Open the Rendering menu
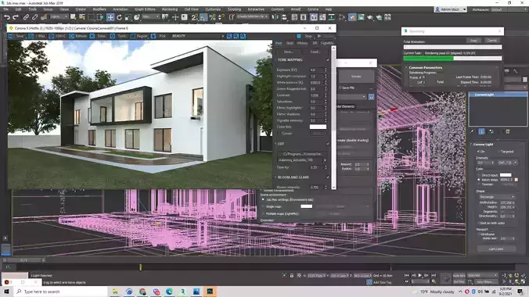 (169, 9)
